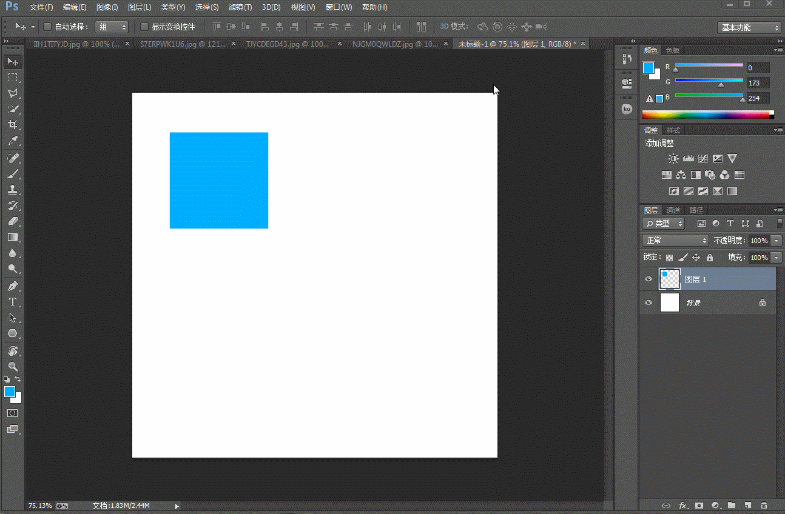Click the delete layer trash icon
The image size is (785, 514).
(764, 506)
